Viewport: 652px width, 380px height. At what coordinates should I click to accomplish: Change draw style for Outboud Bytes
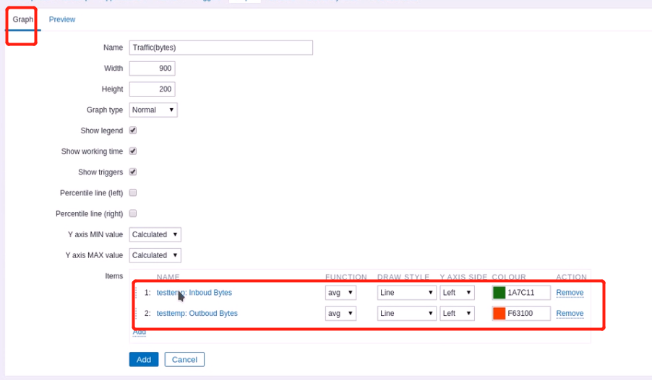(407, 313)
